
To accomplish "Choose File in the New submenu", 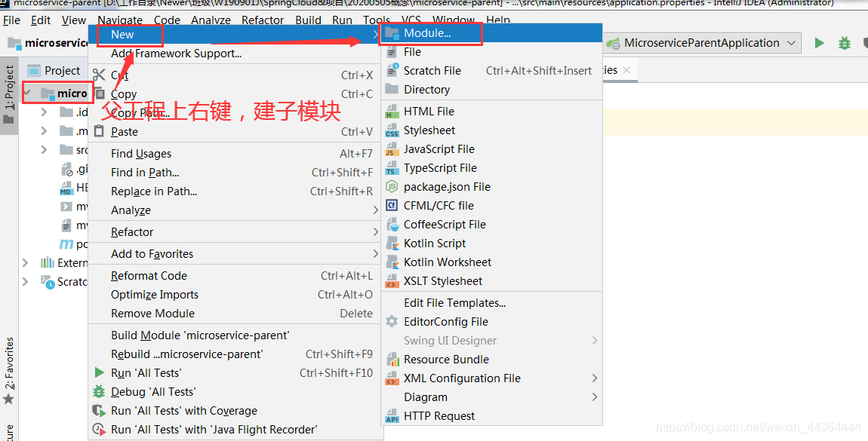I will click(x=491, y=52).
